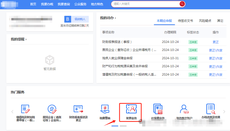Open 公众服务 menu in navigation
This screenshot has height=131, width=230.
[80, 4]
